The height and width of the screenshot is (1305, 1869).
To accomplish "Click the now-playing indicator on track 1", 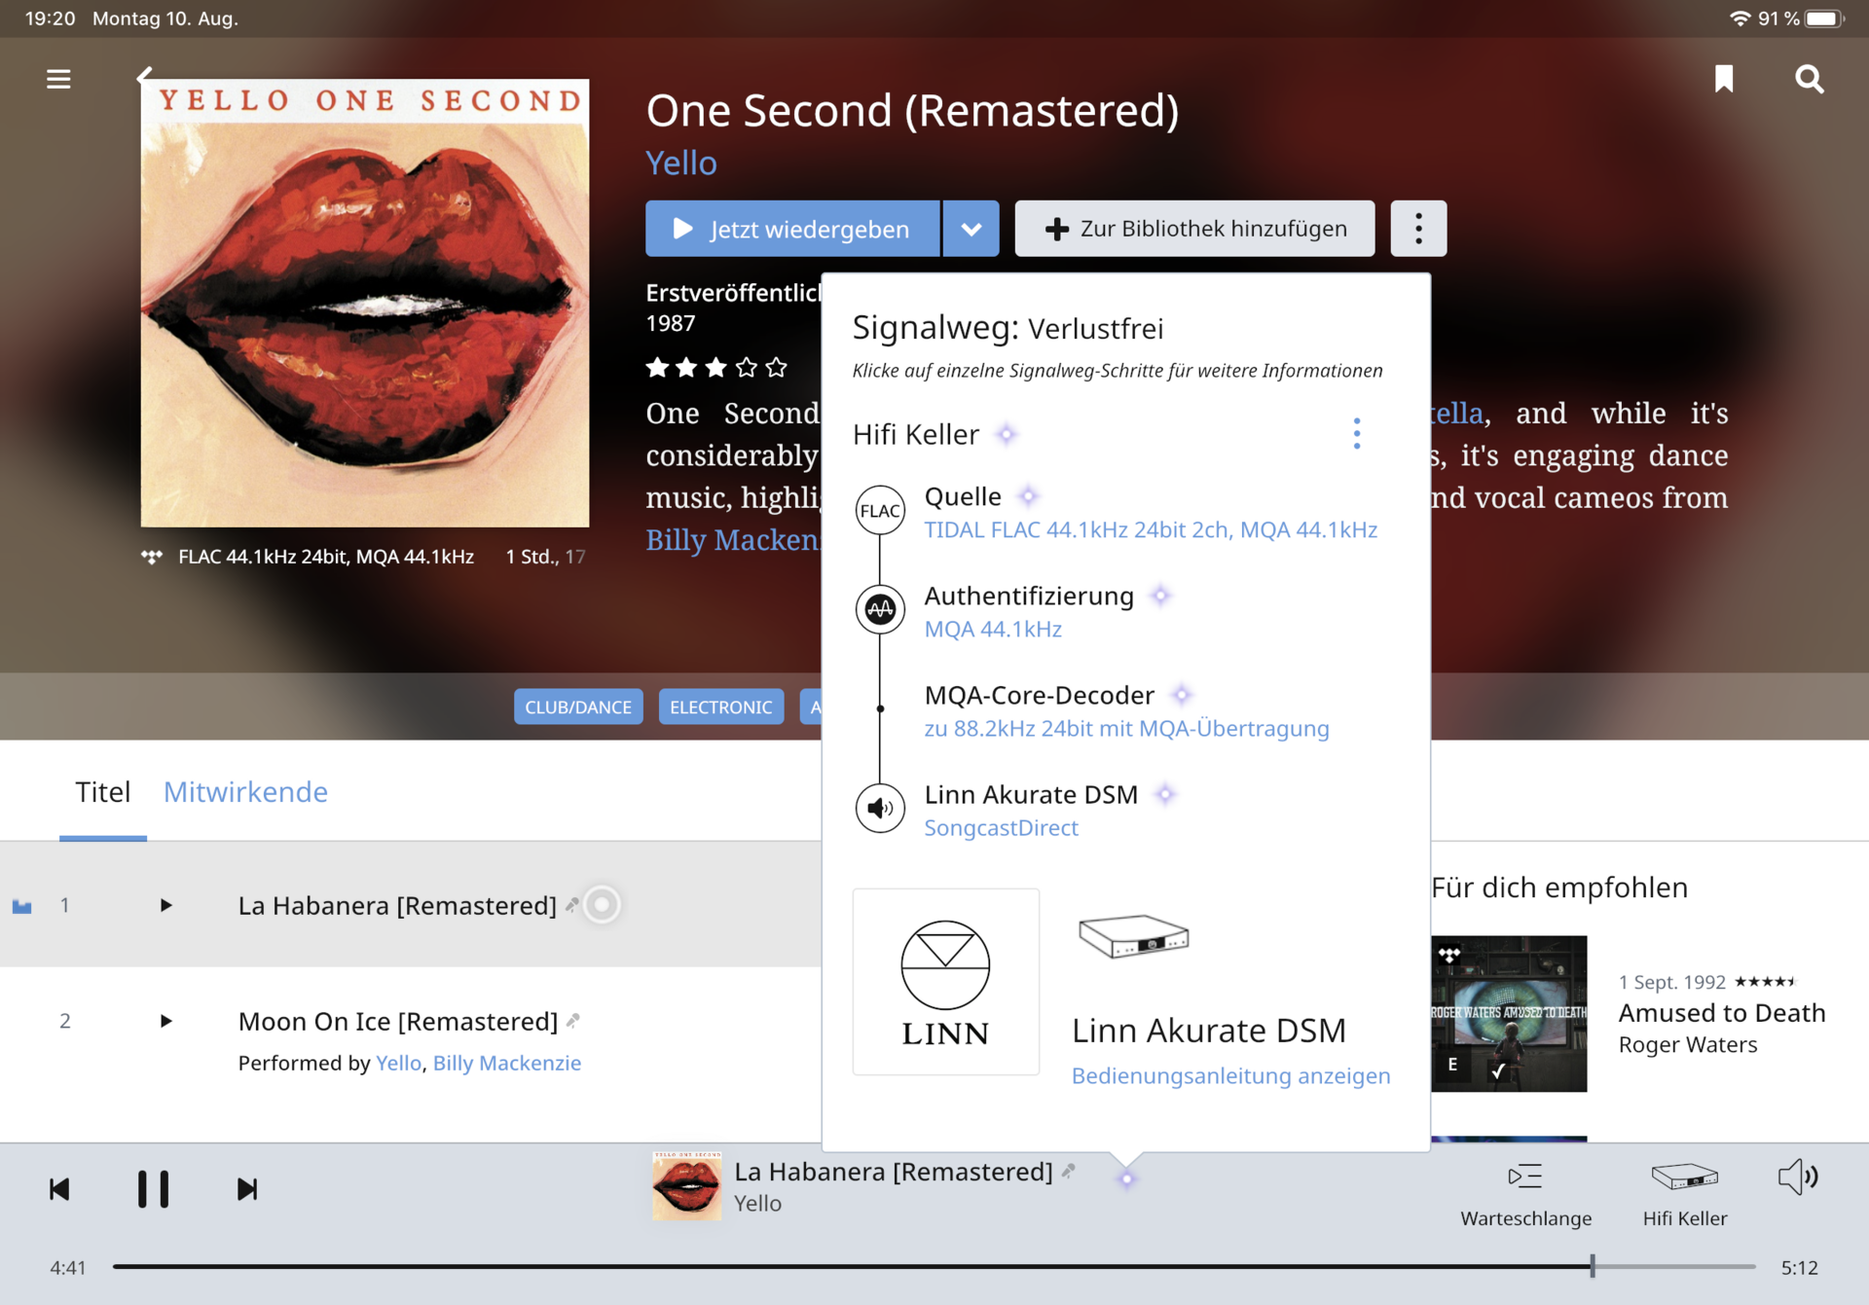I will tap(22, 906).
